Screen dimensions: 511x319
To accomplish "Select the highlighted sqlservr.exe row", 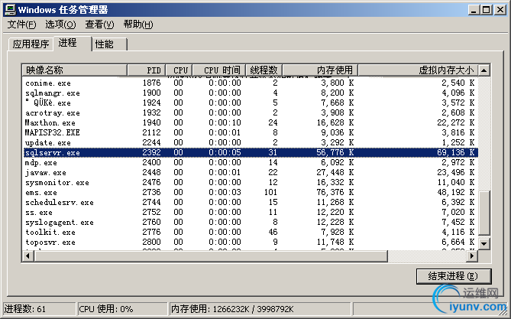I will (251, 152).
